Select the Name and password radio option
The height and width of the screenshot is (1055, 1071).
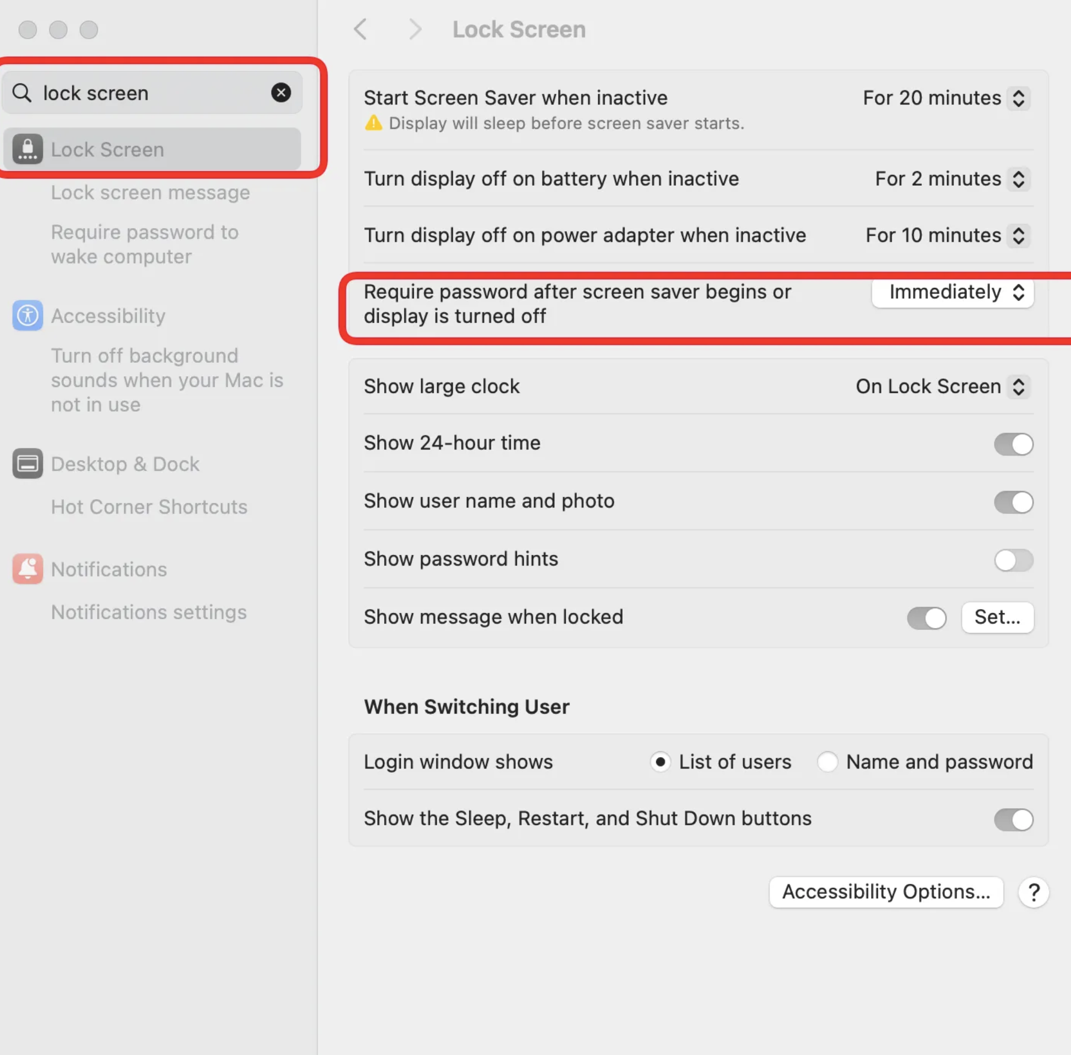coord(827,761)
